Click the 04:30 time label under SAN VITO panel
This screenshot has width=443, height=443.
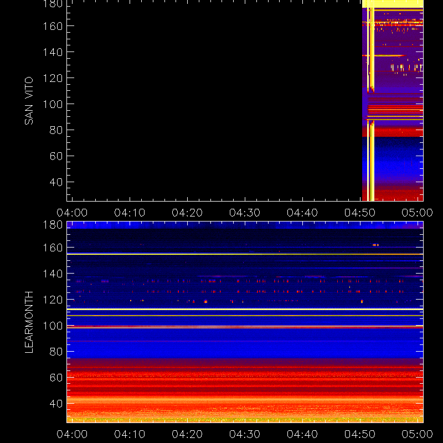click(x=245, y=213)
